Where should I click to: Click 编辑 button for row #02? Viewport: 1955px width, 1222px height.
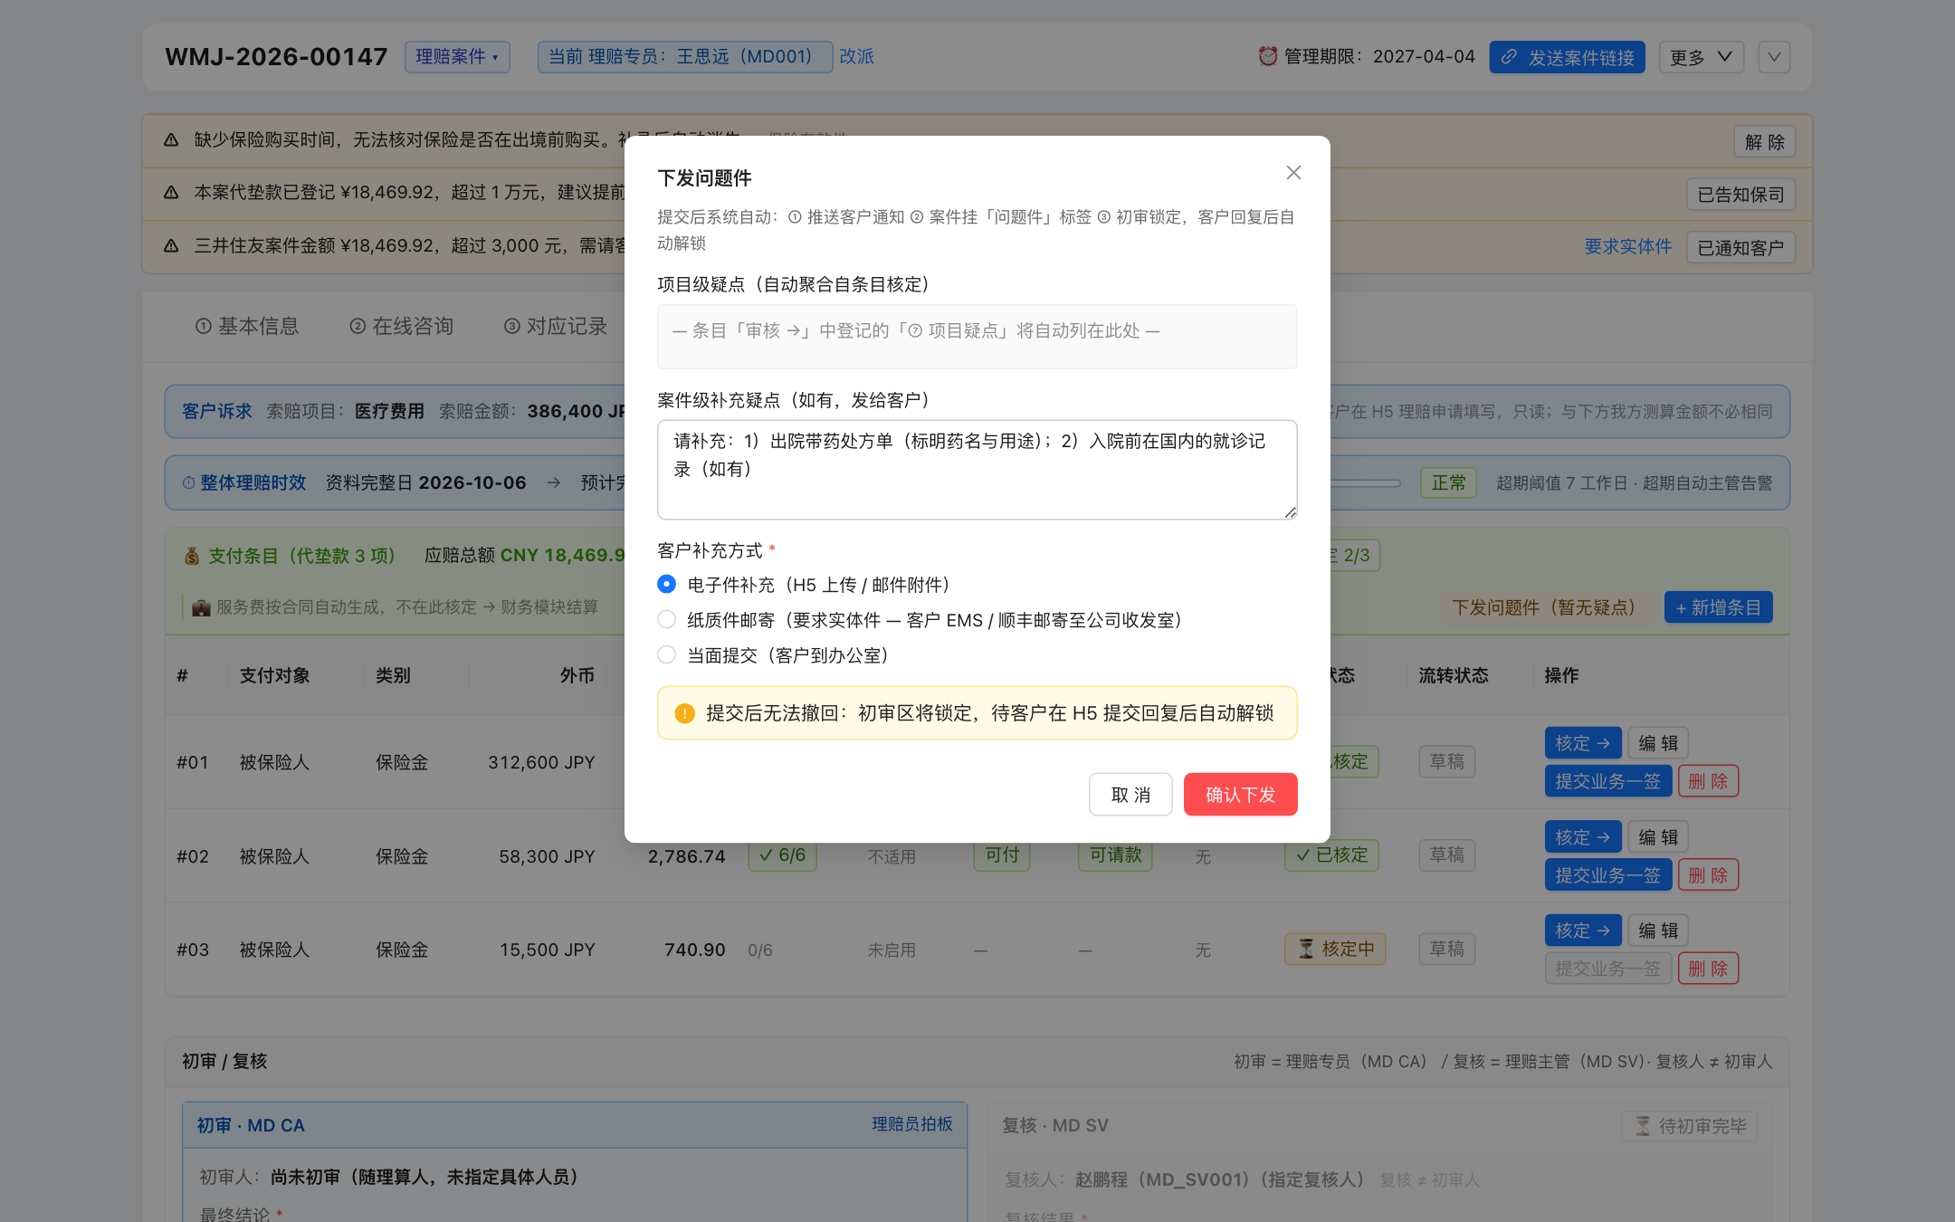pyautogui.click(x=1658, y=837)
